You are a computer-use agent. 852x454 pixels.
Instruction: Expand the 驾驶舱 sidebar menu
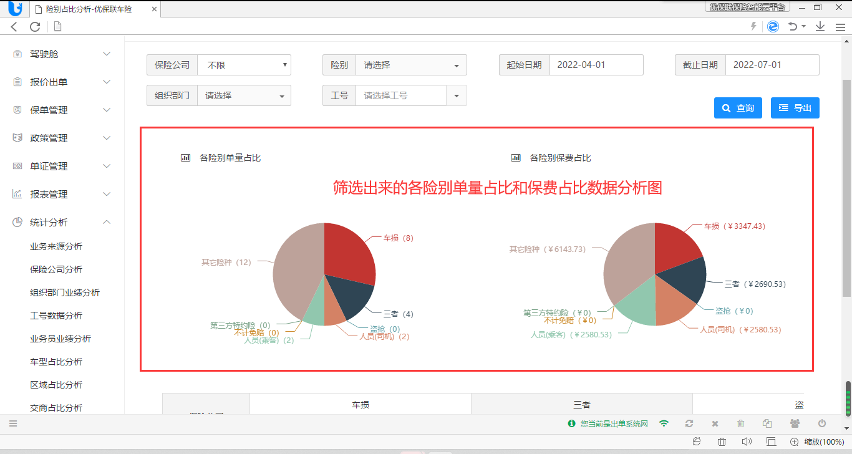tap(62, 54)
